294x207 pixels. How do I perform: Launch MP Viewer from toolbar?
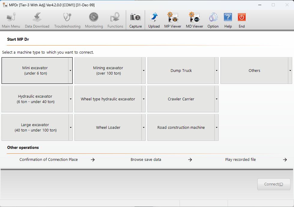pos(173,17)
